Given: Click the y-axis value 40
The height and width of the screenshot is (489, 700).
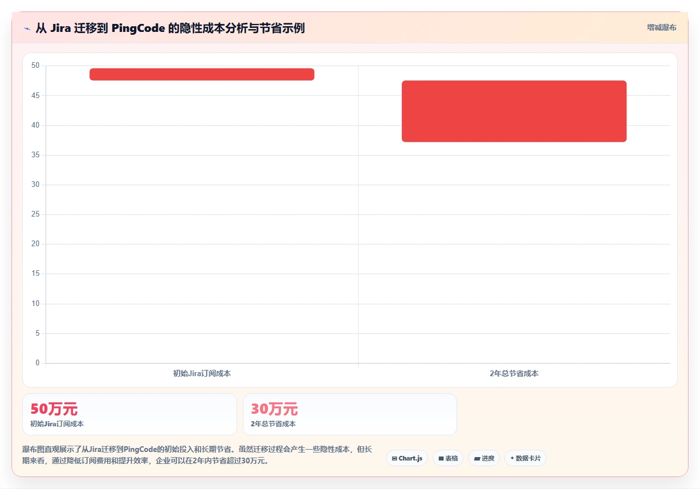Looking at the screenshot, I should (35, 125).
